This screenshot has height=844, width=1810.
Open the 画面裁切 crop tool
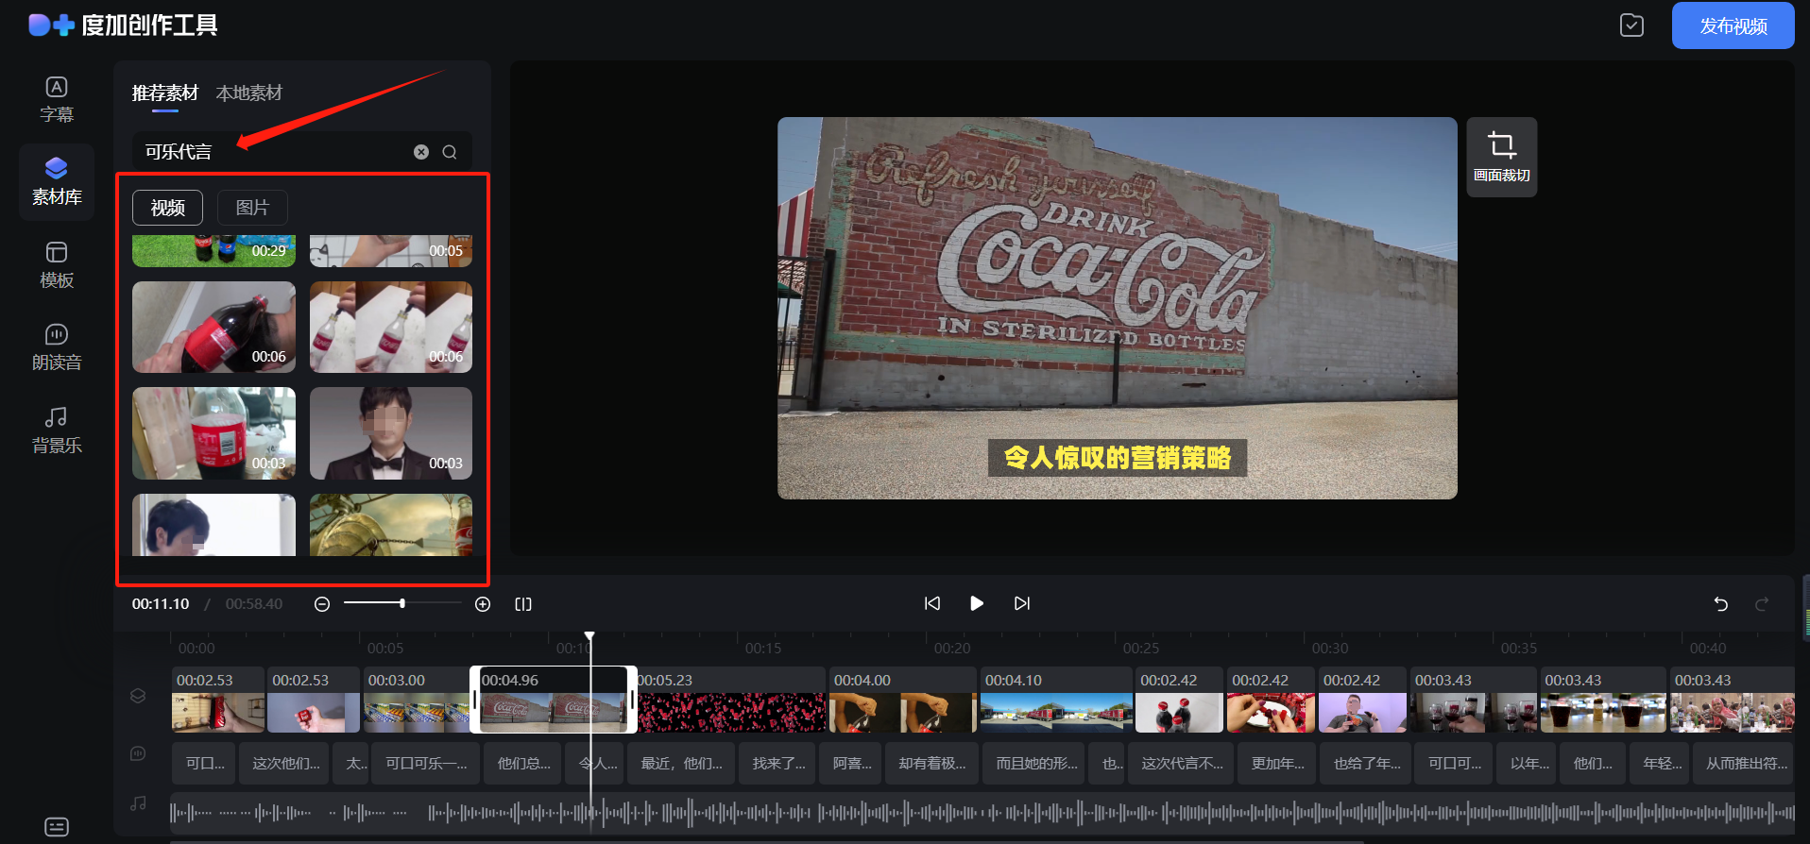tap(1501, 157)
